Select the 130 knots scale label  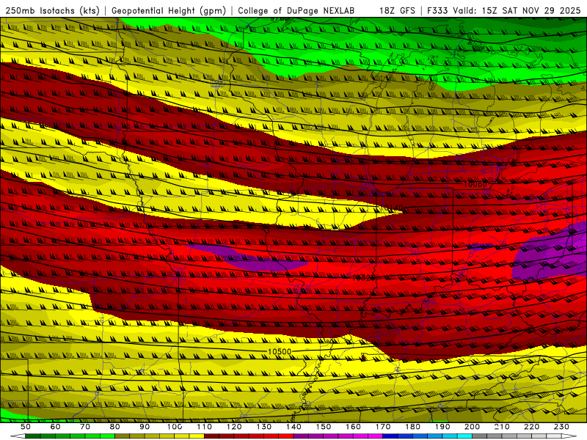coord(264,427)
